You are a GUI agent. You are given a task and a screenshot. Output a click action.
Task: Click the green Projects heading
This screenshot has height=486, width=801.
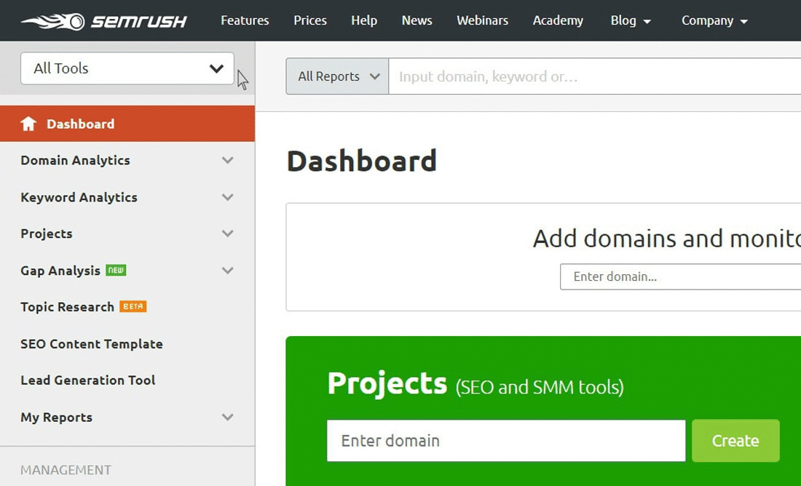pyautogui.click(x=387, y=384)
